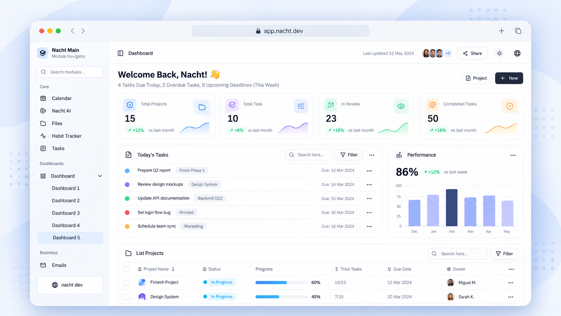This screenshot has width=561, height=316.
Task: Click the browser forward arrow
Action: 83,31
